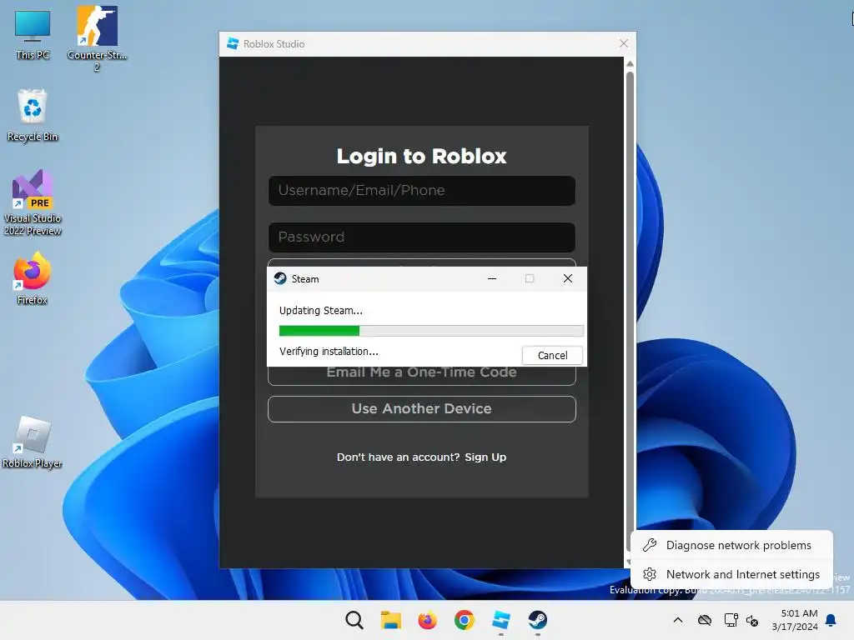Select the Recycle Bin icon

click(33, 115)
